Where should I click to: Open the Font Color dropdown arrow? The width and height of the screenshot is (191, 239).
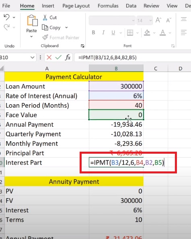[x=170, y=33]
